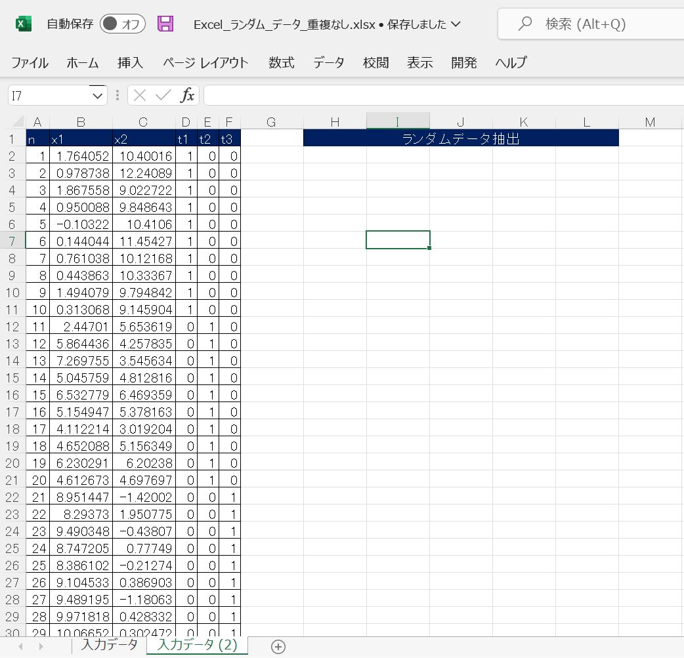Click header cell t3
This screenshot has width=684, height=658.
230,139
